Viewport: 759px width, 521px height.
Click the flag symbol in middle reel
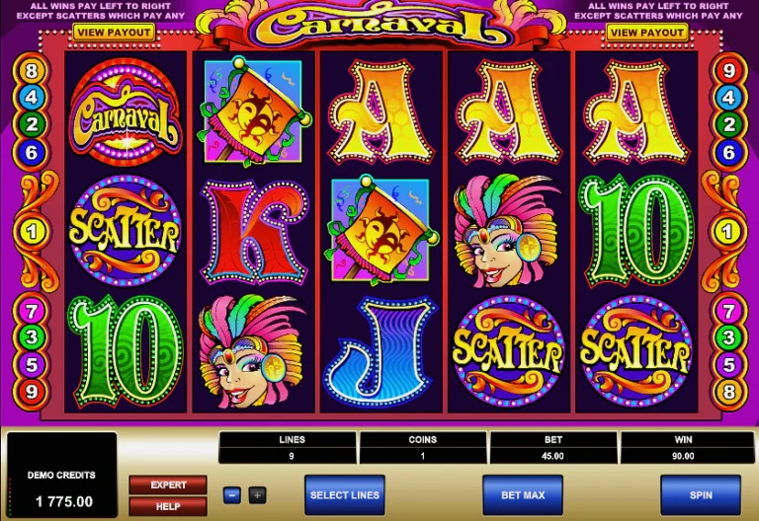click(x=380, y=230)
